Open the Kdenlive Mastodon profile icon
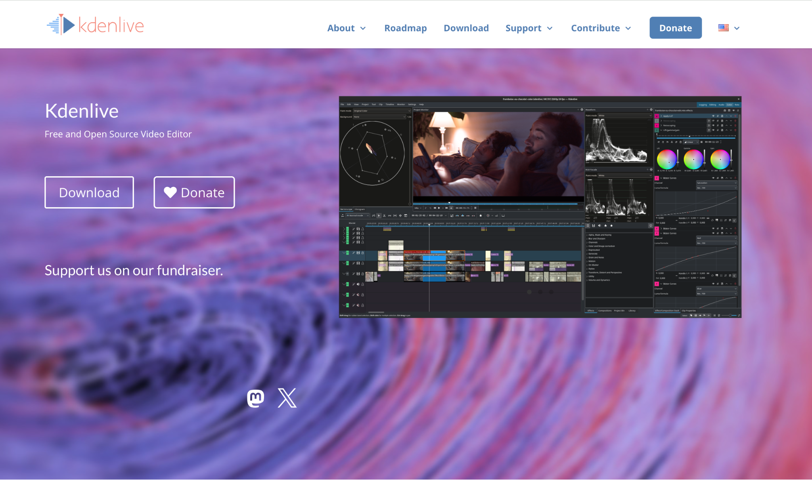Screen dimensions: 812x486 tap(255, 398)
